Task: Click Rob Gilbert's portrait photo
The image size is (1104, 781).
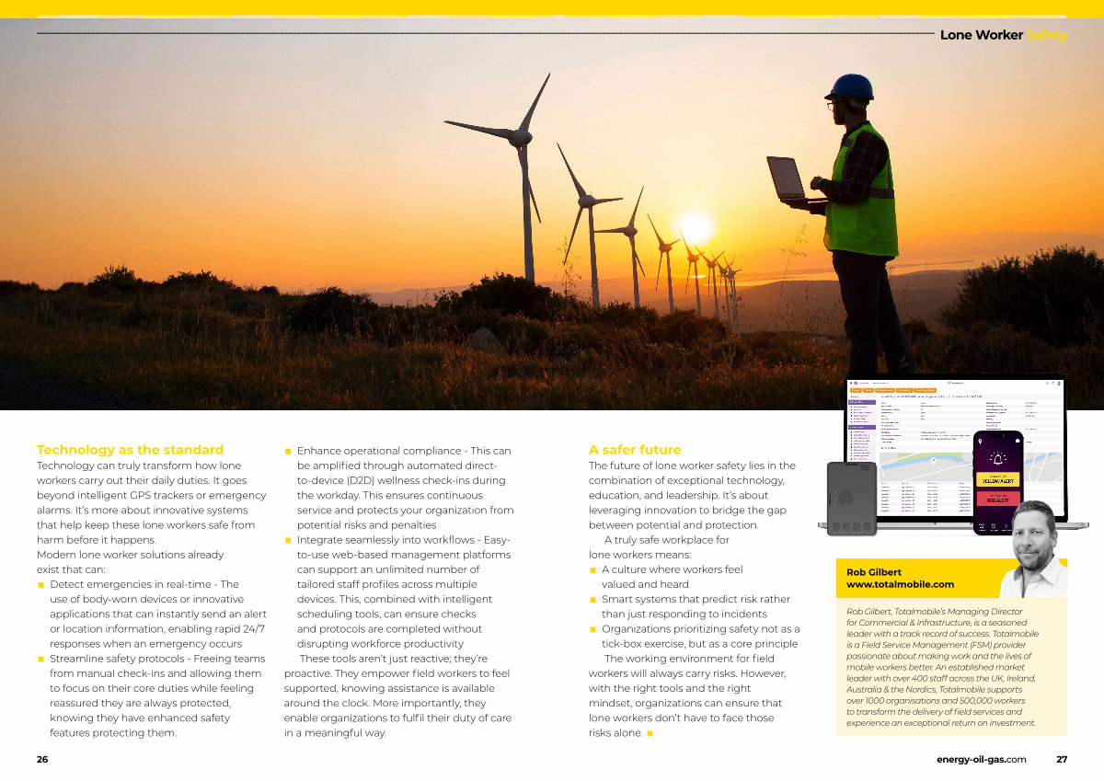Action: (1033, 549)
